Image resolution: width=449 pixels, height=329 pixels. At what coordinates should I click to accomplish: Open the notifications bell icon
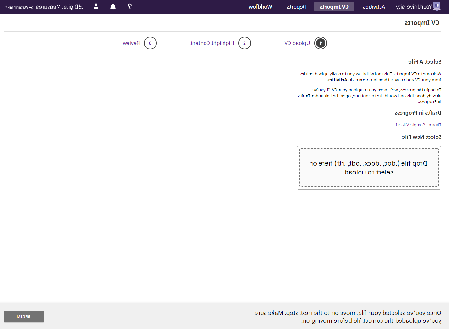click(x=113, y=7)
